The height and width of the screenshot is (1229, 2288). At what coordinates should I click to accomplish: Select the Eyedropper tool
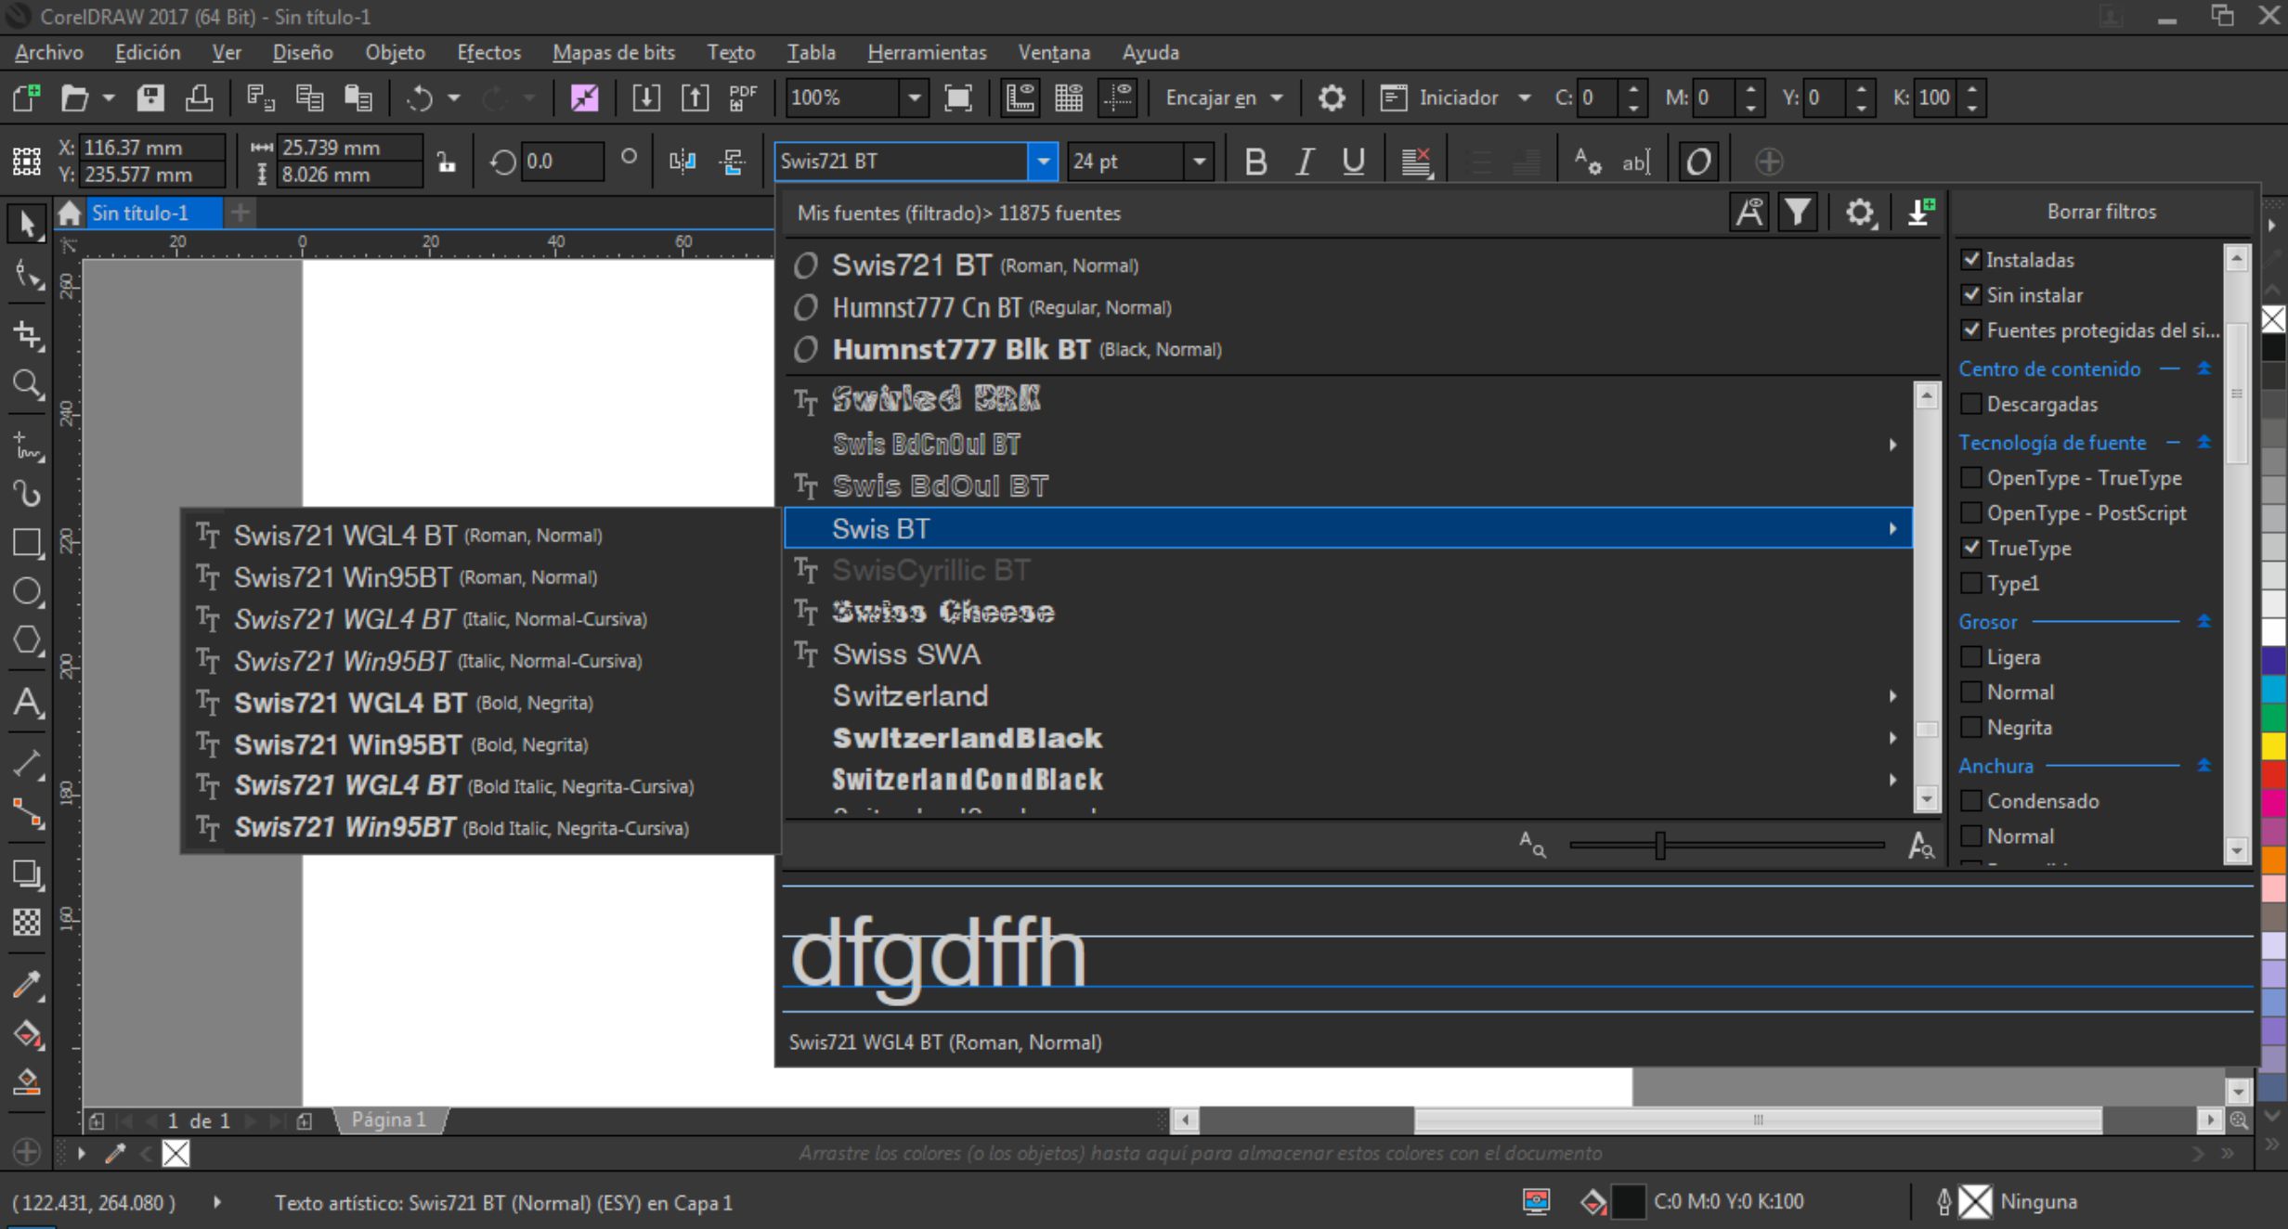tap(26, 985)
